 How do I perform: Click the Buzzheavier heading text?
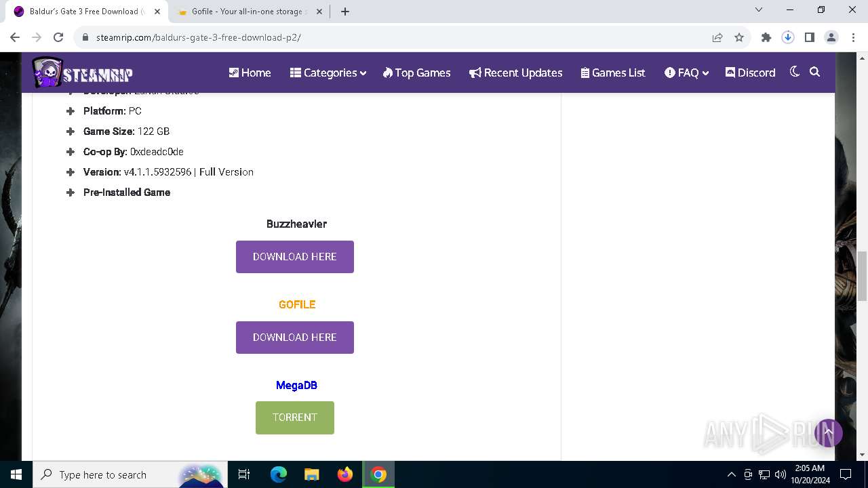coord(296,224)
